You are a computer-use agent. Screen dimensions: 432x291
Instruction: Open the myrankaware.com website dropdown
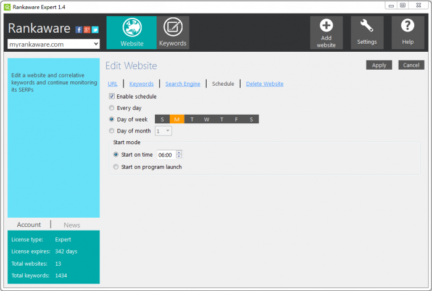coord(54,44)
